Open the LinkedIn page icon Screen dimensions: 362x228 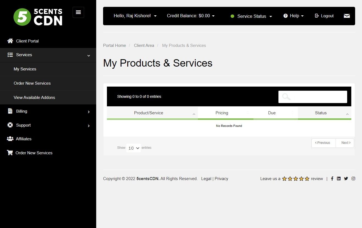click(x=339, y=178)
